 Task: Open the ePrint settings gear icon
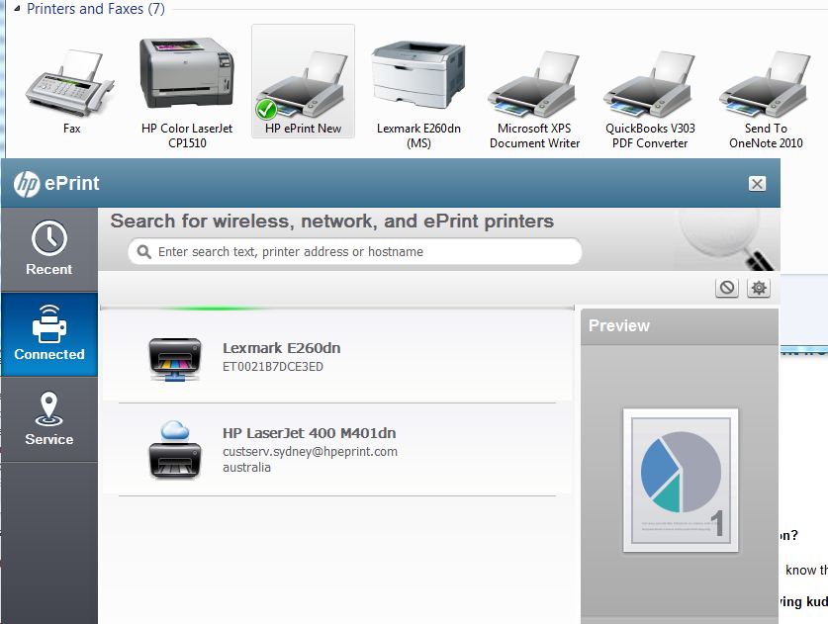757,288
